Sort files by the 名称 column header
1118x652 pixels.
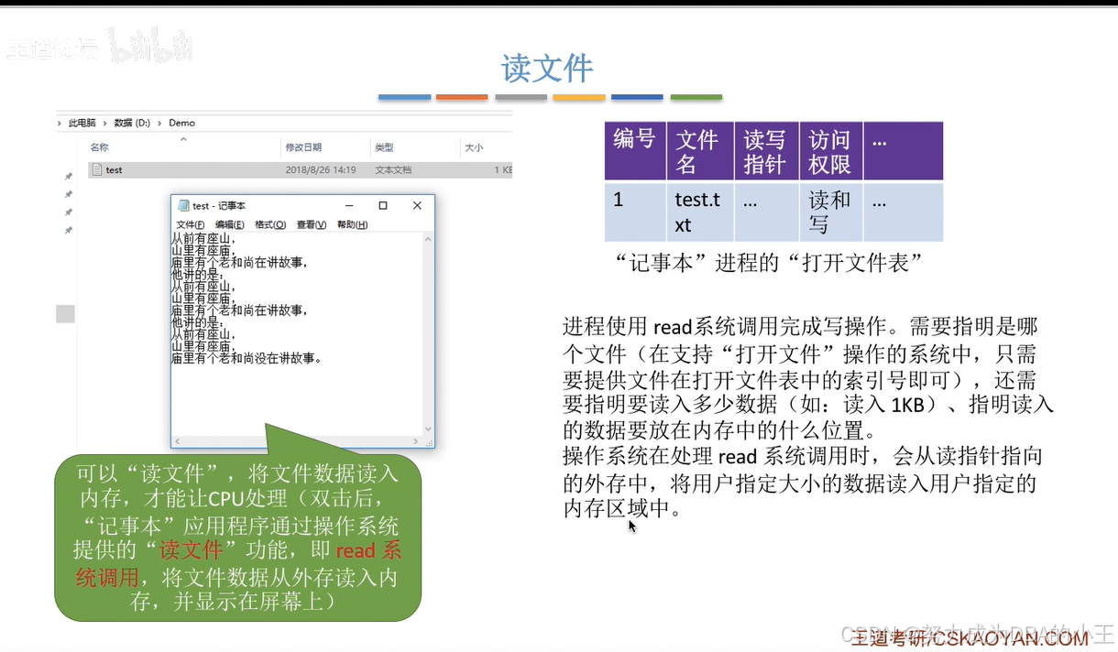coord(99,147)
